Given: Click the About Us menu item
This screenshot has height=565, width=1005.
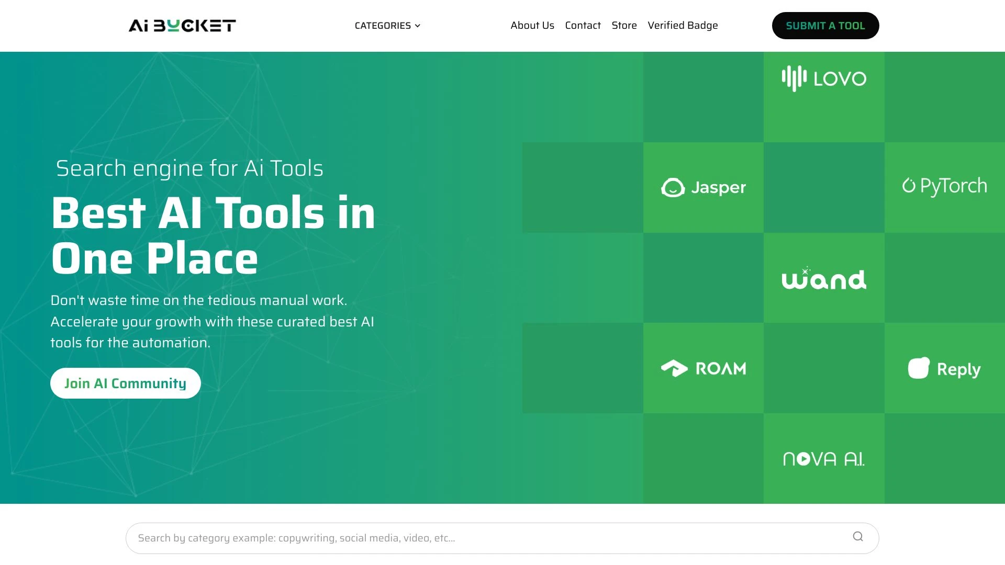Looking at the screenshot, I should (x=532, y=26).
